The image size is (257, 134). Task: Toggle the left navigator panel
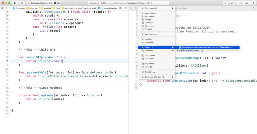(240, 3)
